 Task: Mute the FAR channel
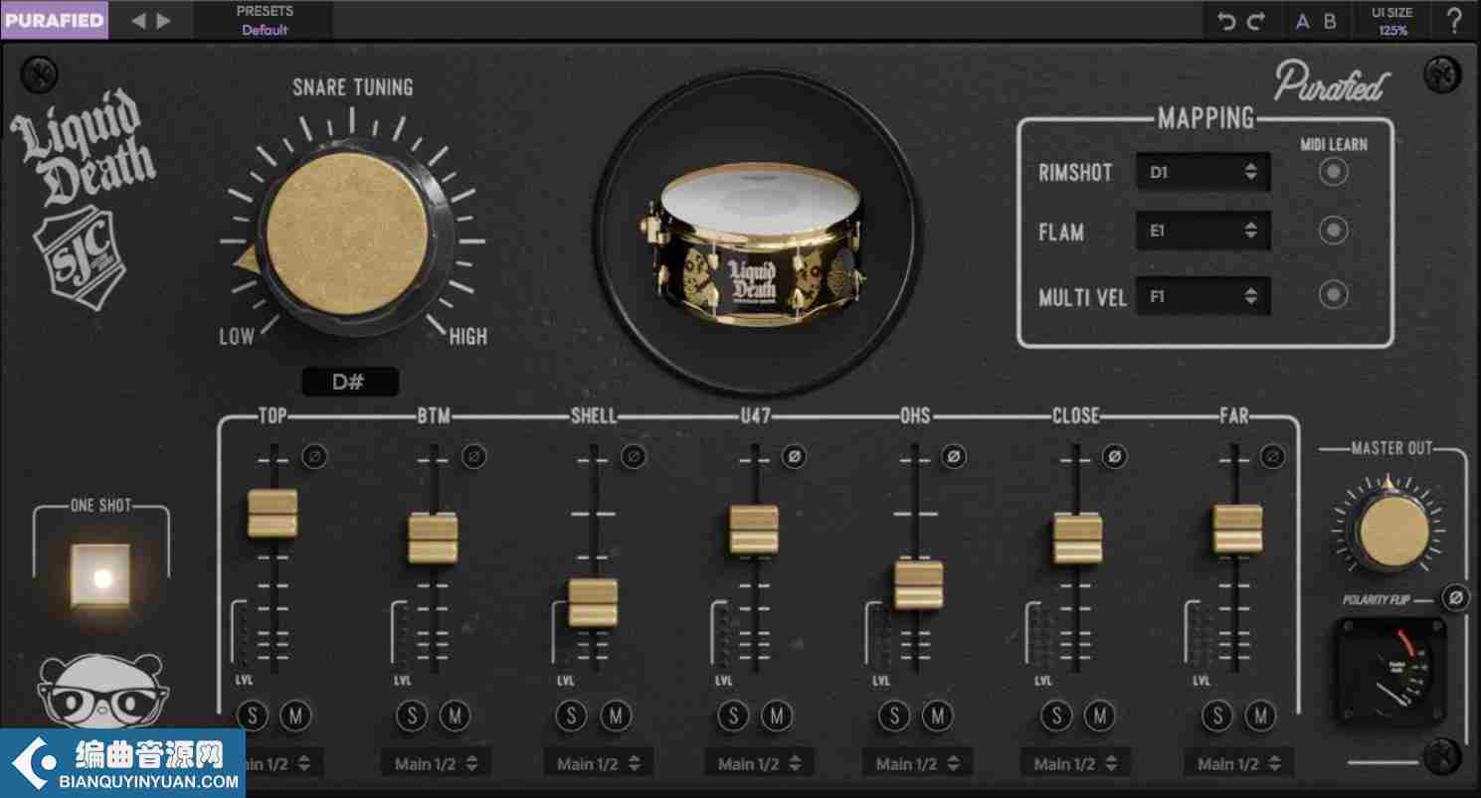click(x=1260, y=716)
